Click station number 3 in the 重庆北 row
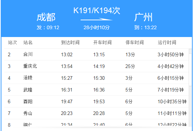193x131 pixels. pos(9,67)
